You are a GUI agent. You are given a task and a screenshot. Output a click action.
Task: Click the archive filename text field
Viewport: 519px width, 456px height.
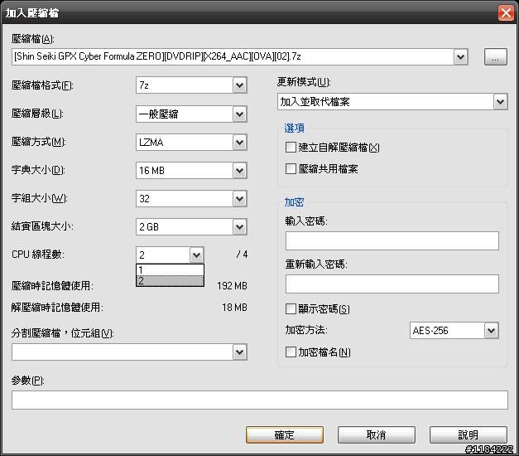click(233, 56)
